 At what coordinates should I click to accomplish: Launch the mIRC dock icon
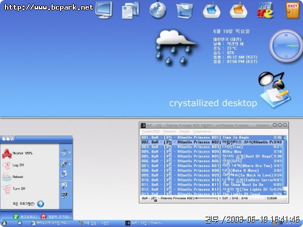point(265,11)
